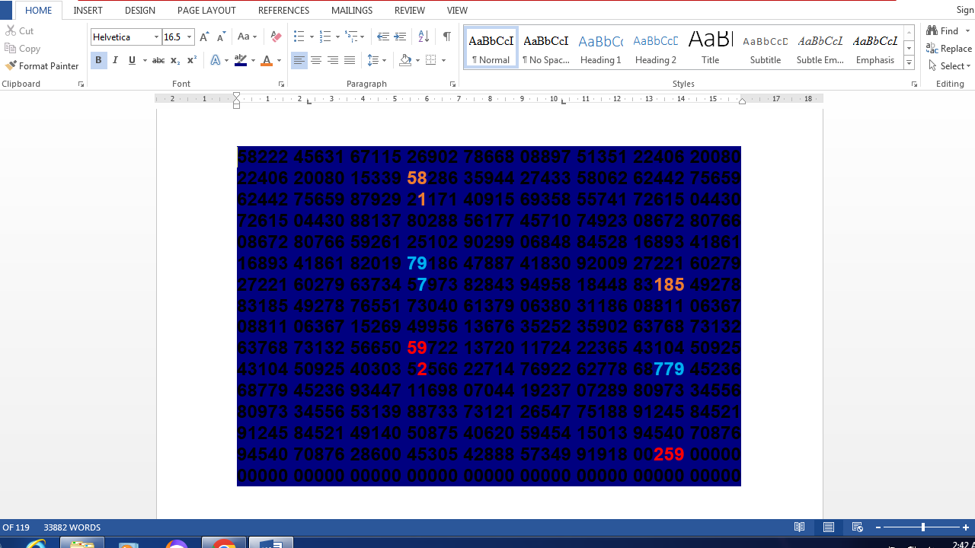This screenshot has width=975, height=548.
Task: Click the zoom slider handle
Action: tap(923, 527)
